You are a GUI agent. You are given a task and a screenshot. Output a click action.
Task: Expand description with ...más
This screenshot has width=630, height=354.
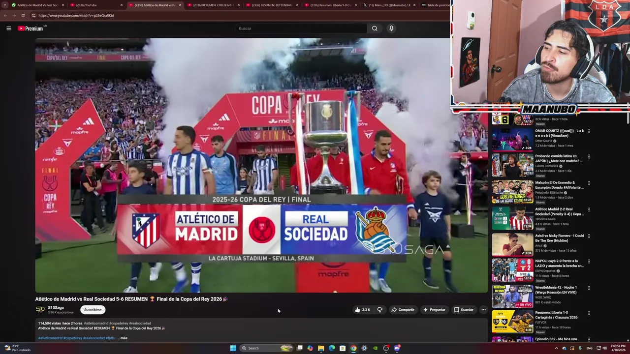point(123,338)
